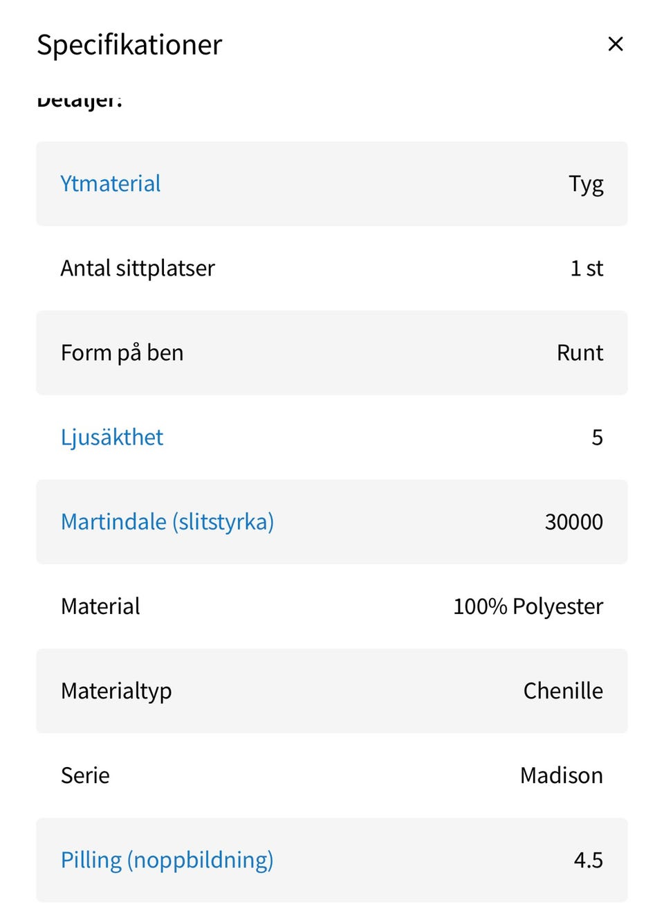Tap the Pilling (noppbildning) link
The height and width of the screenshot is (918, 664).
point(167,859)
